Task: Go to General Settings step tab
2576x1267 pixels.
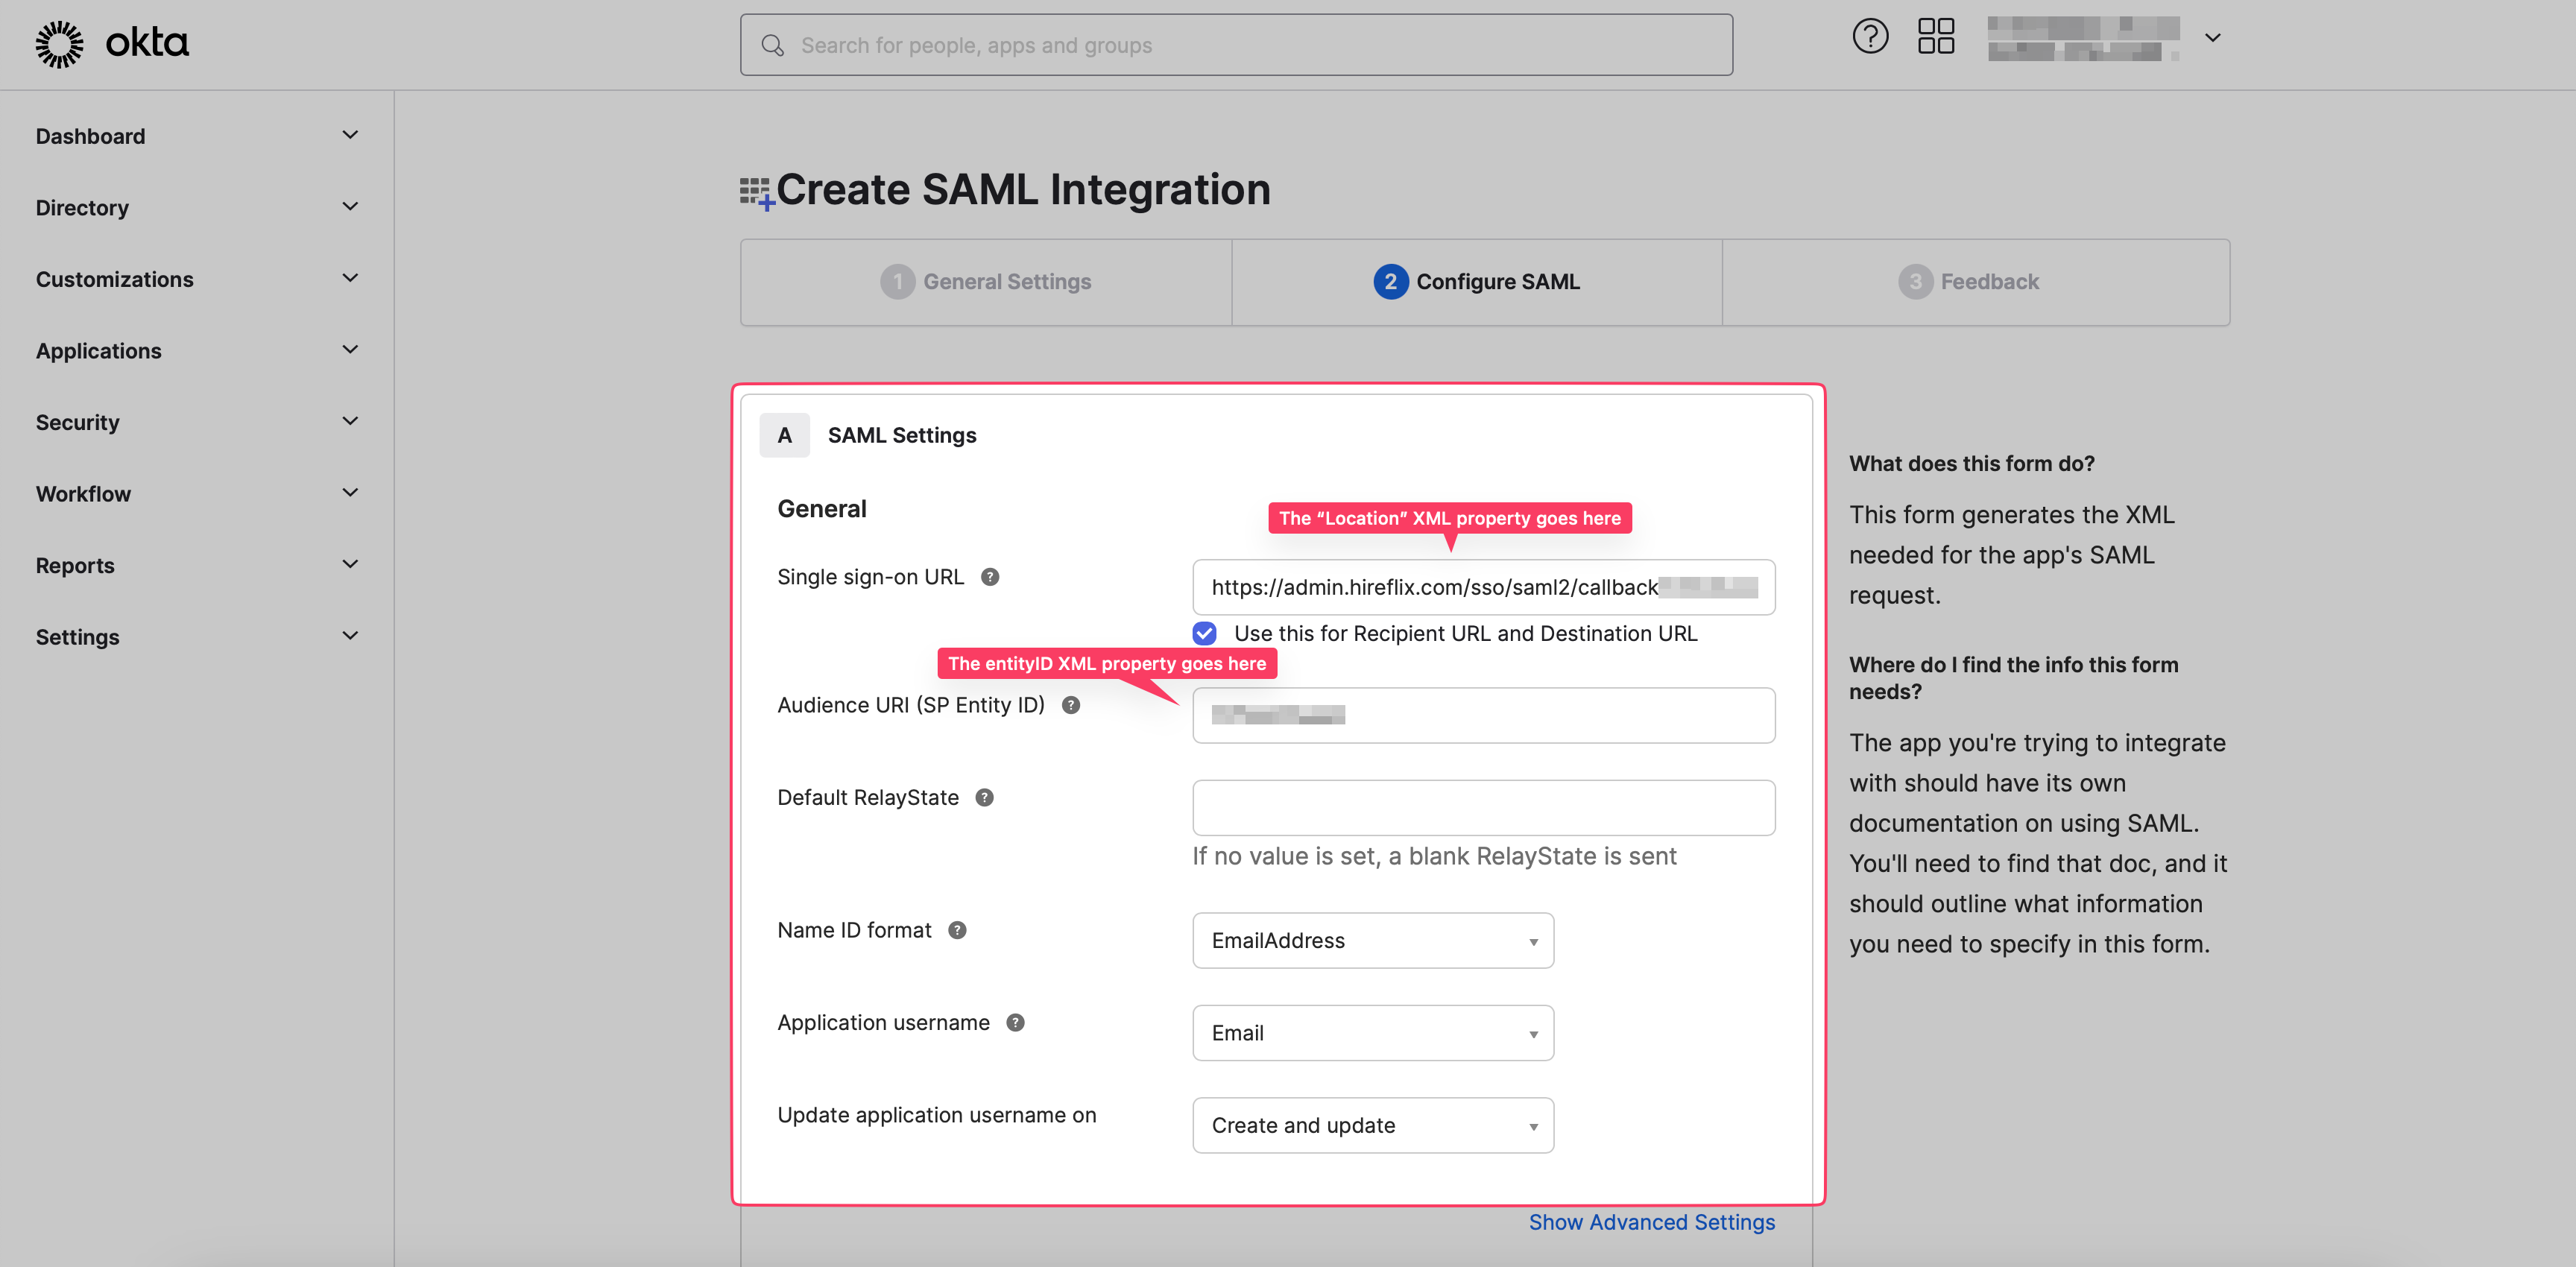Action: [x=986, y=282]
